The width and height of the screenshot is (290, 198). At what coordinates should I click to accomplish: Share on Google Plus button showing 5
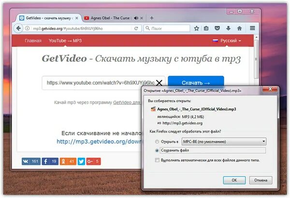pyautogui.click(x=93, y=161)
